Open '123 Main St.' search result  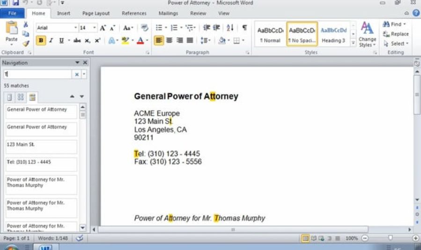click(x=41, y=147)
